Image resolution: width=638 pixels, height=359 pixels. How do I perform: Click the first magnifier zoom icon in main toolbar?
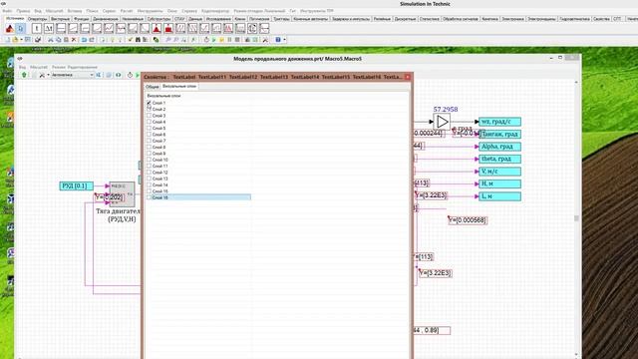point(168,40)
